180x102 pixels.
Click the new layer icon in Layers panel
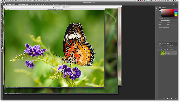173,98
